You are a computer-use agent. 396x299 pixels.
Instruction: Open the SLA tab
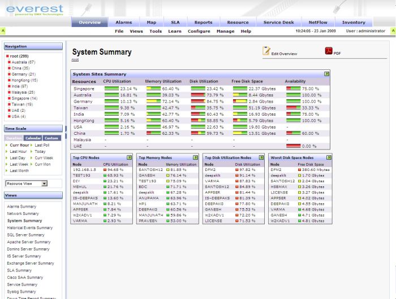175,22
